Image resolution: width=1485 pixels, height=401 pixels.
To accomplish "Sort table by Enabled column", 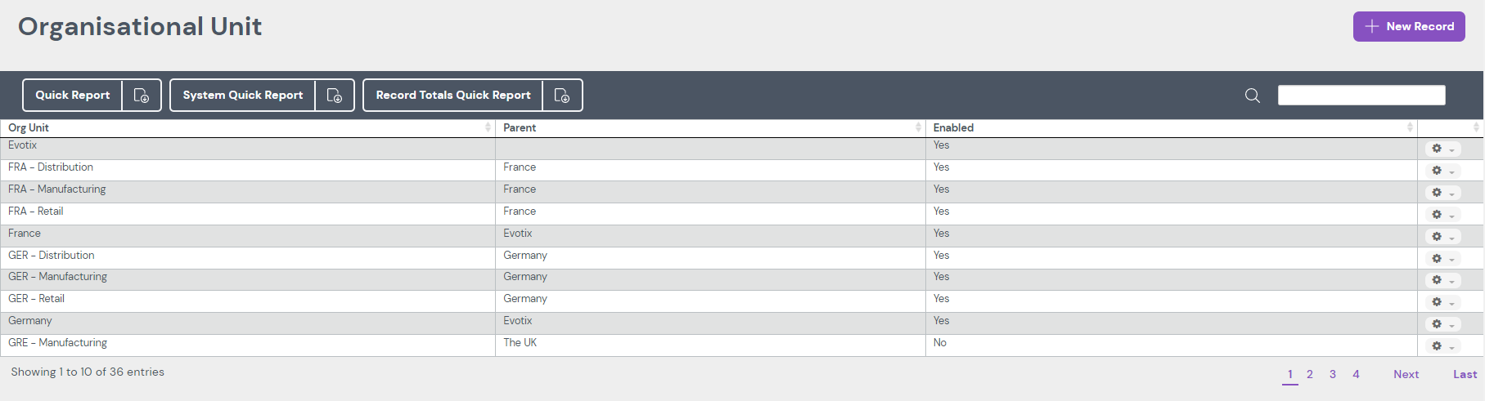I will [x=1170, y=127].
